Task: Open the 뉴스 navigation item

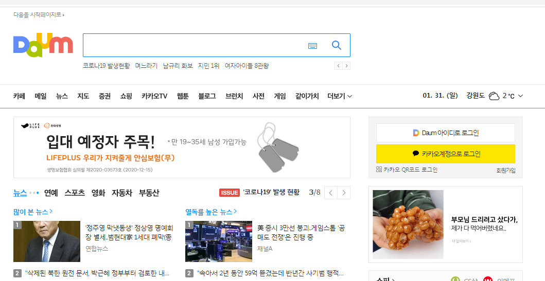Action: (x=62, y=96)
